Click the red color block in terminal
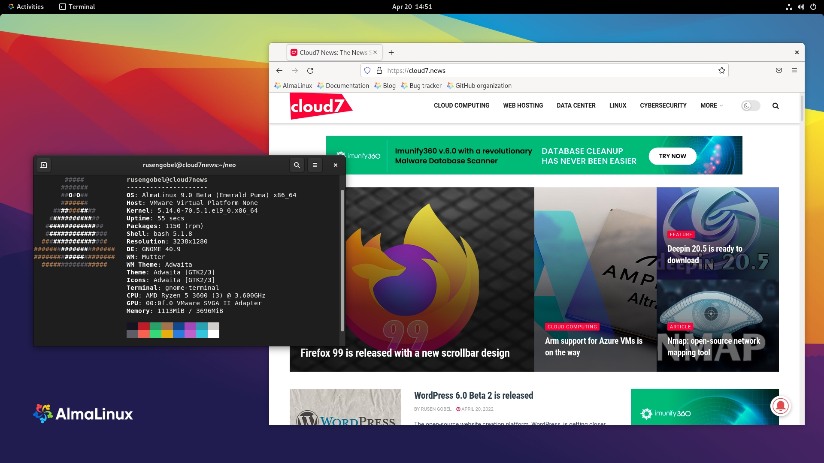The height and width of the screenshot is (463, 824). click(144, 326)
